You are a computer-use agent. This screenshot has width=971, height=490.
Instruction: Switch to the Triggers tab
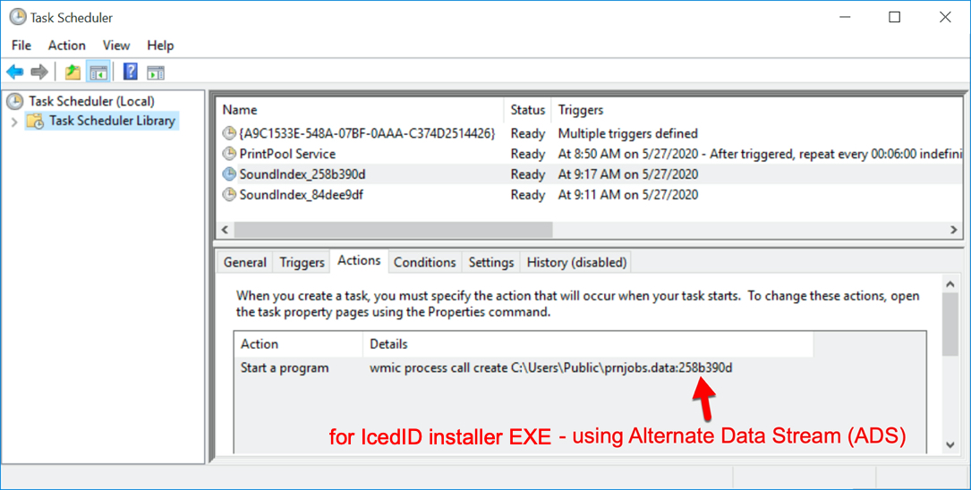[302, 262]
